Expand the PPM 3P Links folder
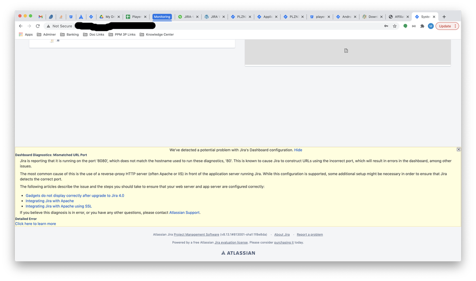The width and height of the screenshot is (476, 281). (122, 35)
